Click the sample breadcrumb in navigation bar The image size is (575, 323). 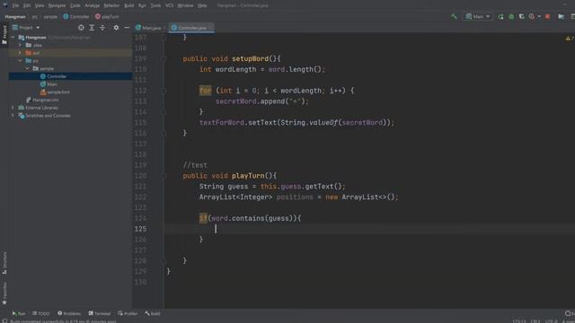tap(50, 16)
